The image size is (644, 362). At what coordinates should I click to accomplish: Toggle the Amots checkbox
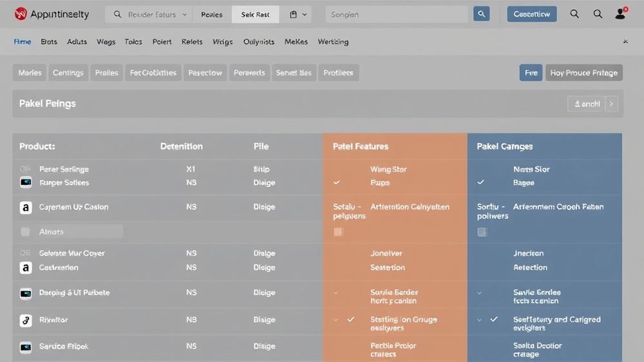tap(25, 232)
